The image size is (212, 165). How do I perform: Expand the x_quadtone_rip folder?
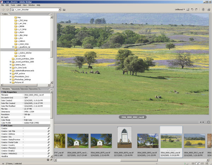point(13,47)
